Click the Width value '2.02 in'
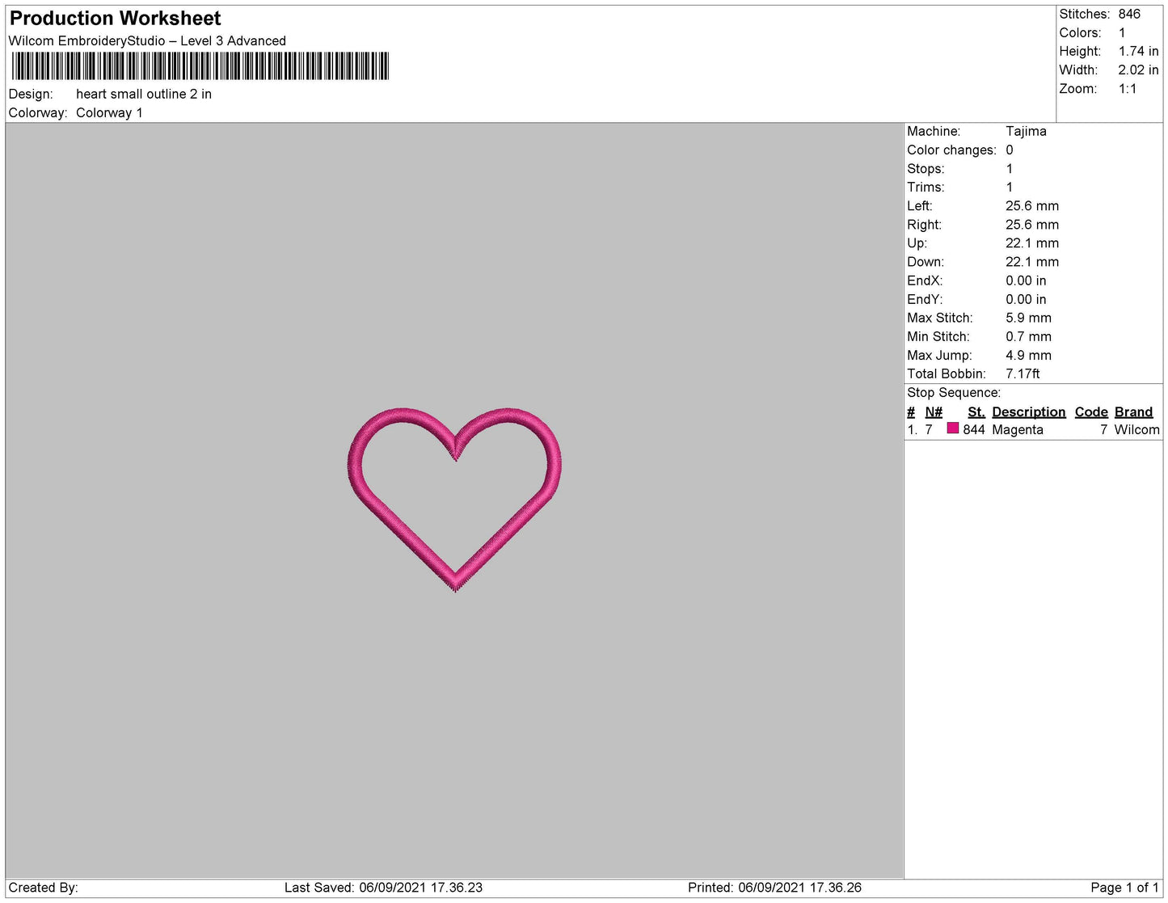1168x903 pixels. pos(1138,70)
